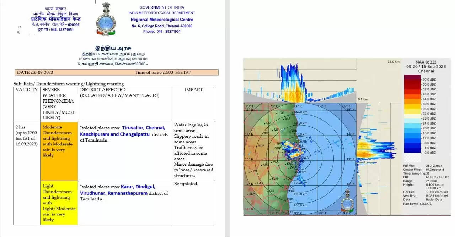The image size is (455, 237).
Task: Click the yellow Light Thunderstorm warning cell
Action: [59, 203]
